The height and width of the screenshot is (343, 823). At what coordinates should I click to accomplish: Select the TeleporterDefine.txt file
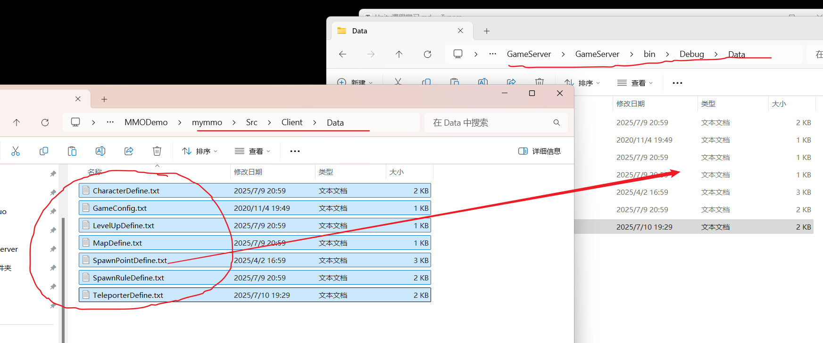point(128,295)
